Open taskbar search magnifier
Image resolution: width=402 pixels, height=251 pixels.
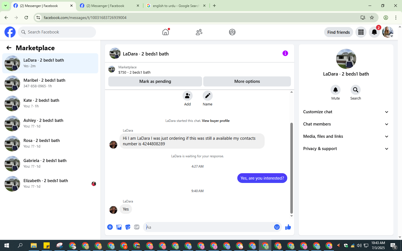point(20,245)
